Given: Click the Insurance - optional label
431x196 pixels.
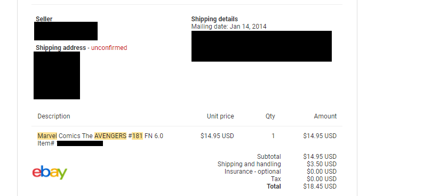Looking at the screenshot, I should pos(253,172).
